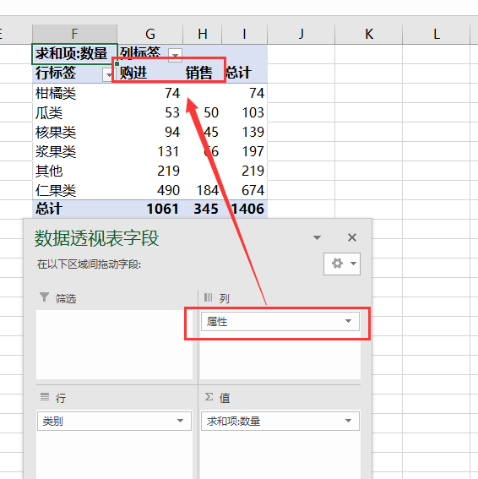Click the 购进 column label cell
478x479 pixels.
(149, 73)
